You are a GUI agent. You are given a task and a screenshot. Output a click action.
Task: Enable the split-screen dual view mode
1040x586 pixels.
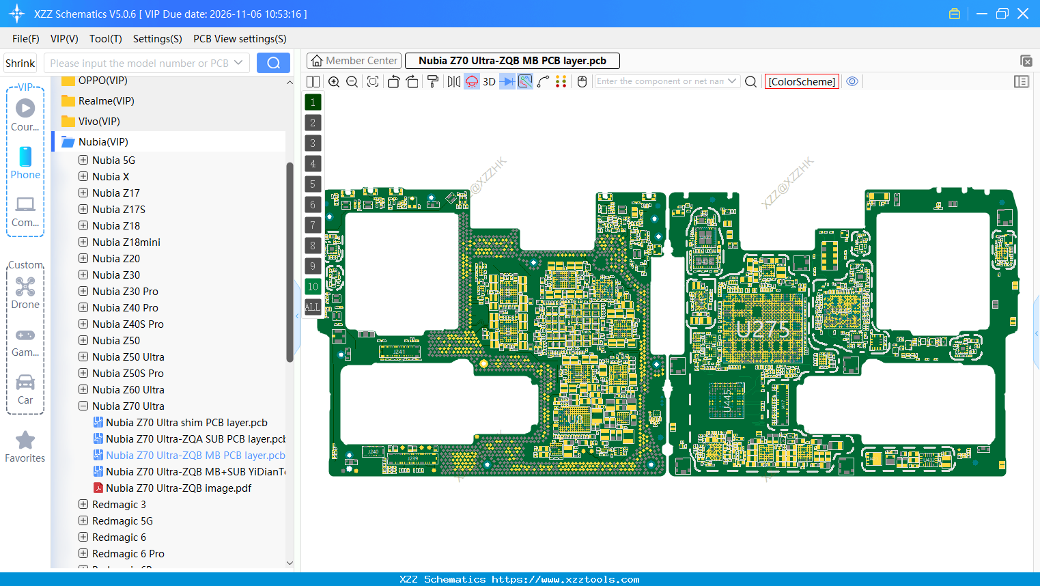(x=313, y=81)
